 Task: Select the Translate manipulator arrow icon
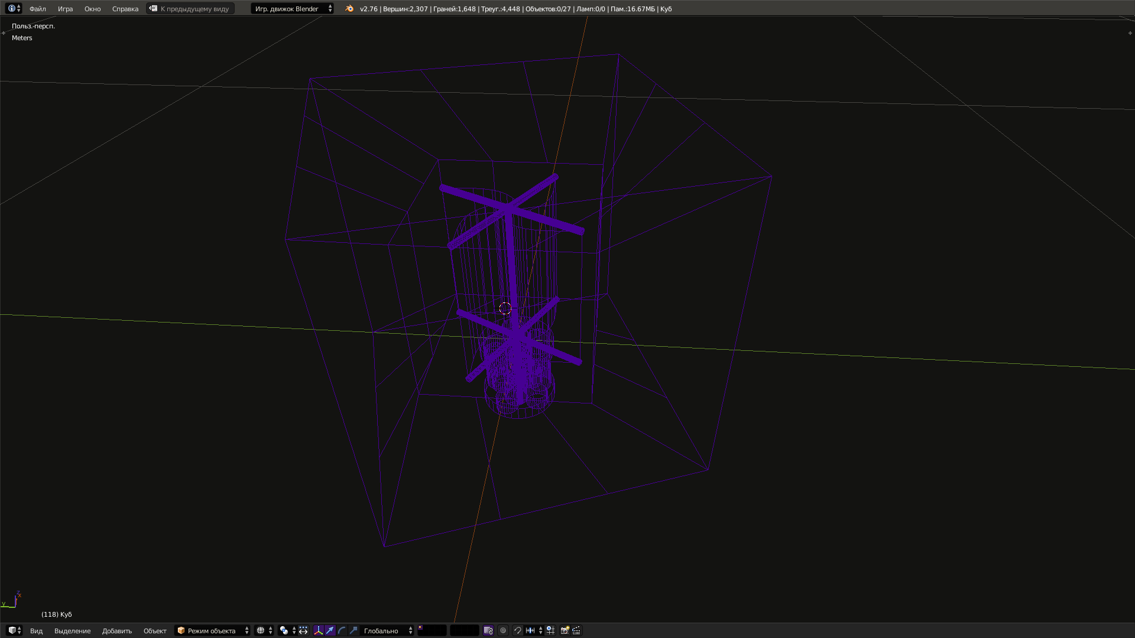coord(330,630)
